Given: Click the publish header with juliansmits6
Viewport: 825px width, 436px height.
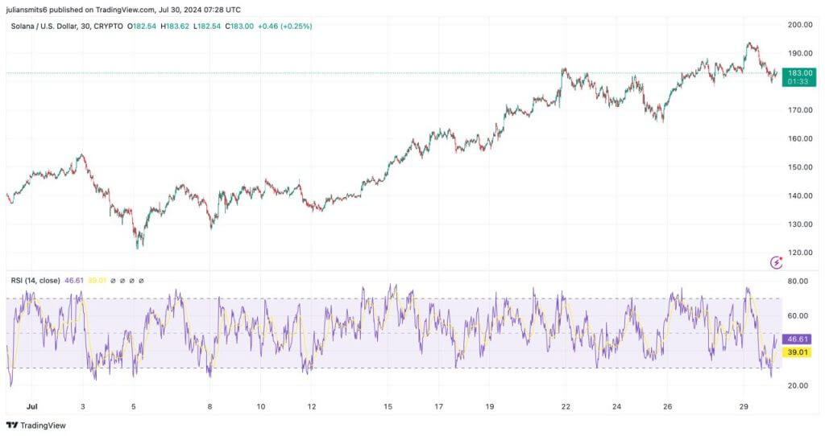Looking at the screenshot, I should 123,10.
